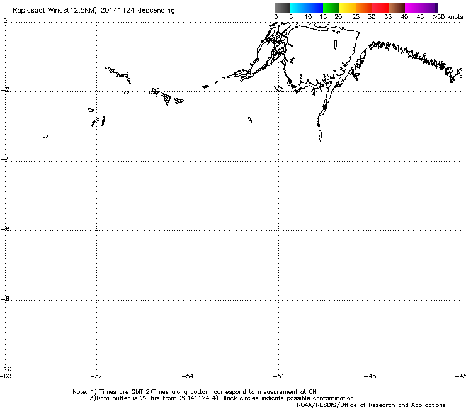This screenshot has height=409, width=466.
Task: Click the NOAA/NESDIS Office of Research credit
Action: [371, 405]
